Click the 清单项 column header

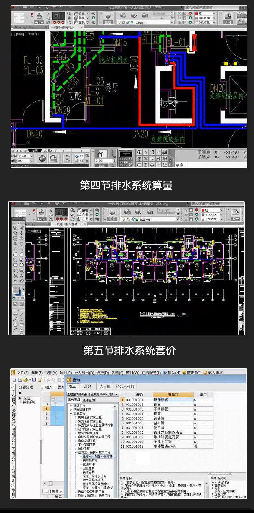coord(173,394)
